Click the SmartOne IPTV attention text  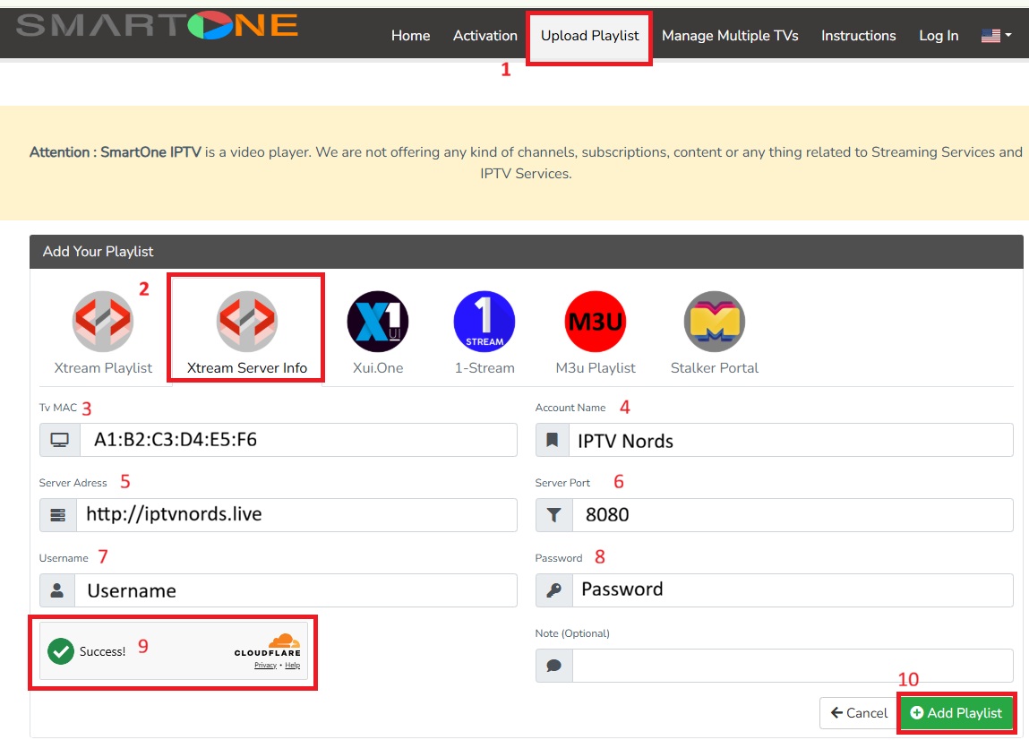[526, 163]
